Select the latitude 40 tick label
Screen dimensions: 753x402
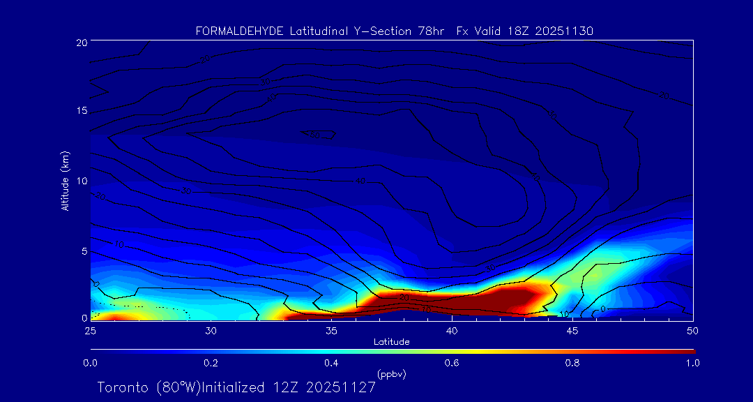452,330
